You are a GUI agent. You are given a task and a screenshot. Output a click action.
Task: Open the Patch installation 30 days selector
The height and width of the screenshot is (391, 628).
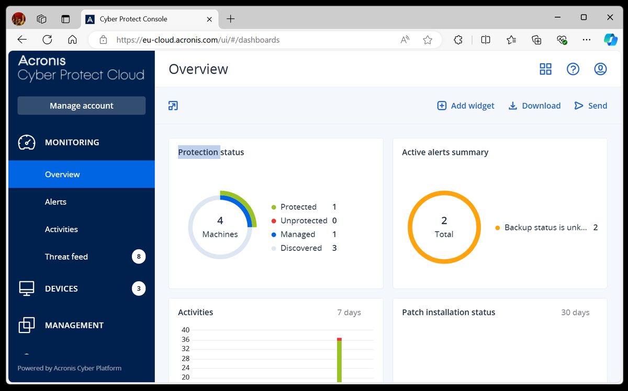click(575, 312)
